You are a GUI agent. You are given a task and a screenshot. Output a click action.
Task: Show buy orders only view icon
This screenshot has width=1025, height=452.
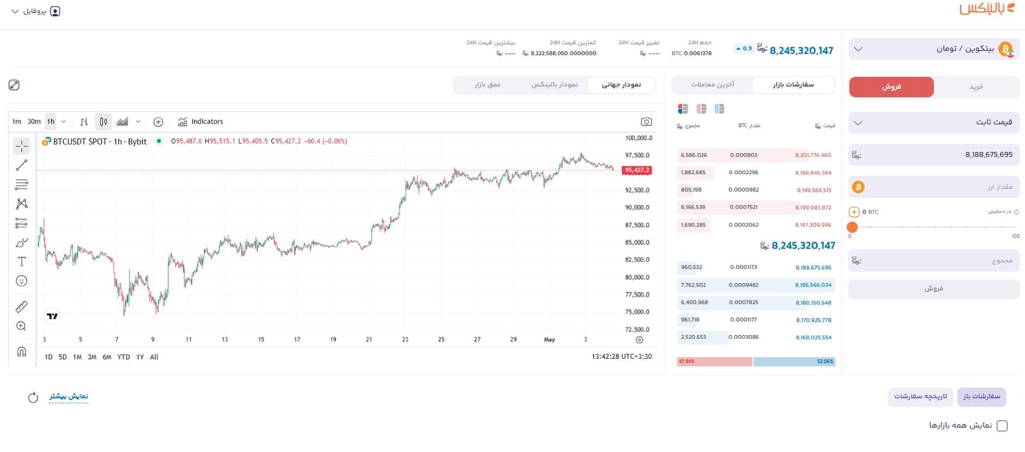pyautogui.click(x=719, y=108)
